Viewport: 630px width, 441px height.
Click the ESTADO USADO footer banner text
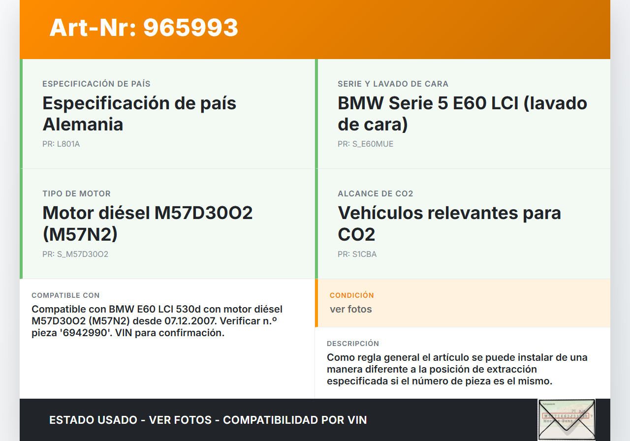tap(208, 420)
